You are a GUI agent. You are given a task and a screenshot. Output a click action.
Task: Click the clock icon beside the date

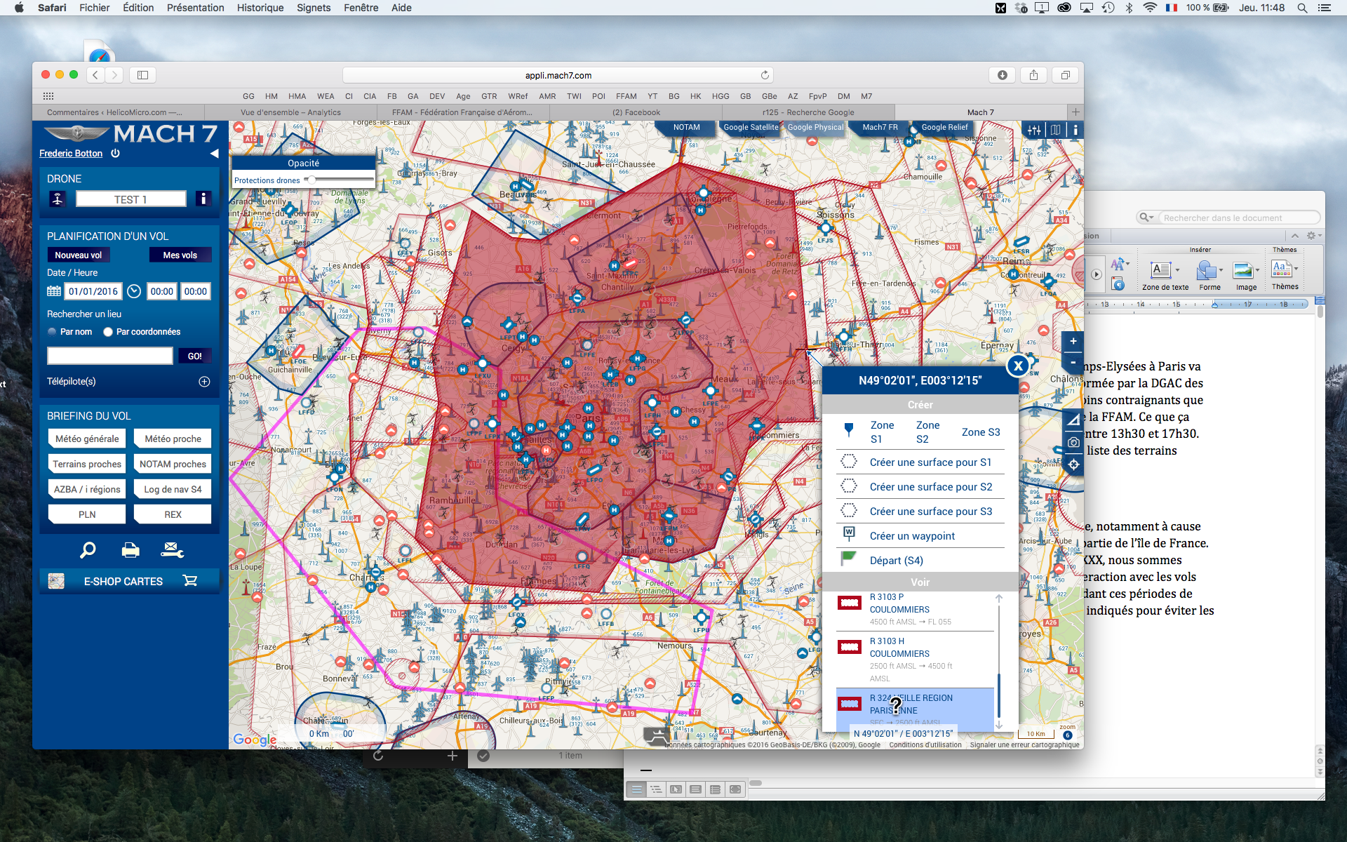[x=134, y=291]
